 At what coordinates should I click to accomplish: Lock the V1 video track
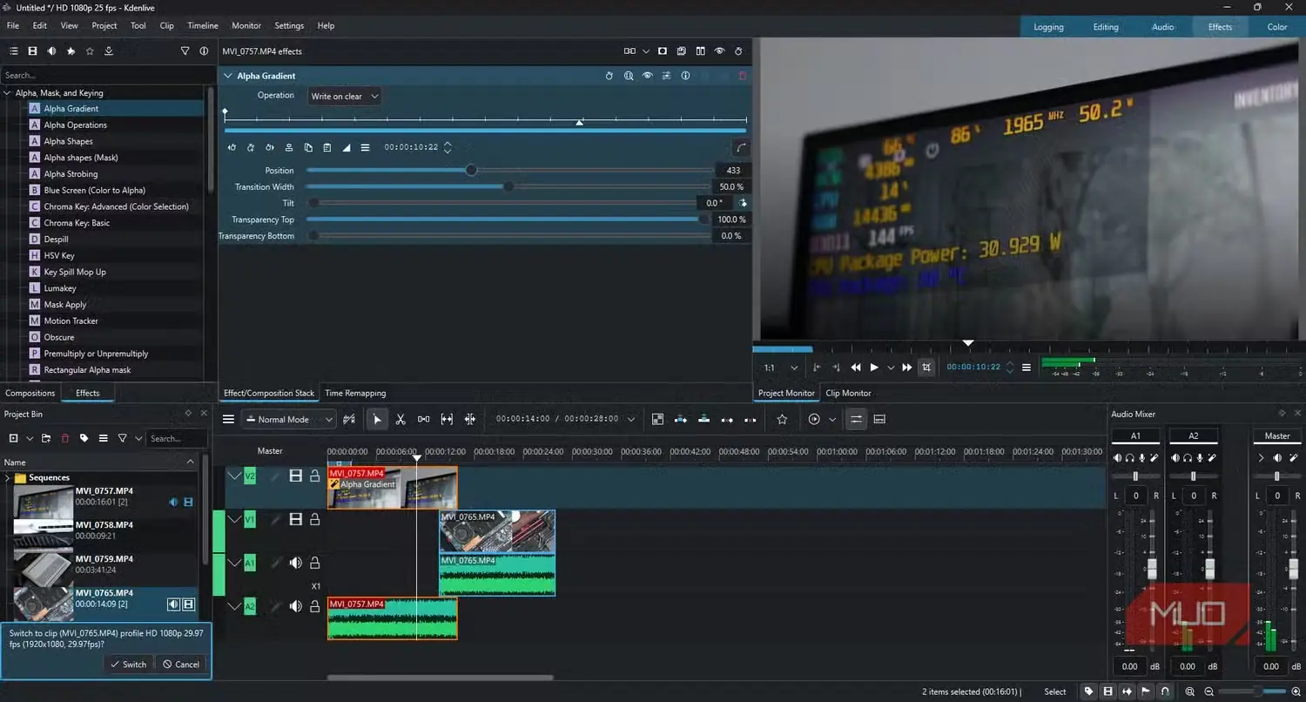pos(315,519)
